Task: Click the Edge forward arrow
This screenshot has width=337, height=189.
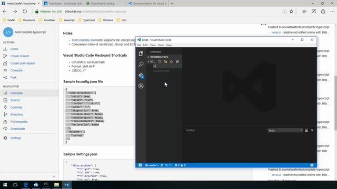Action: [x=15, y=12]
